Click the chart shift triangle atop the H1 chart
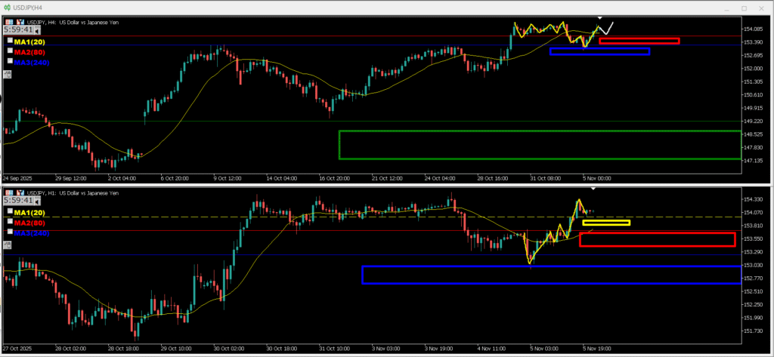 (x=593, y=188)
